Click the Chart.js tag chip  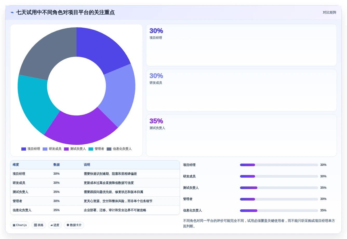[x=20, y=225]
